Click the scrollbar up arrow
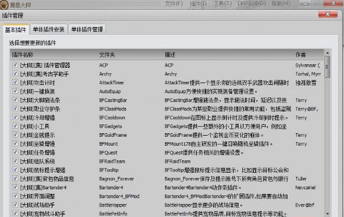Screen dimensions: 344x217 coord(328,53)
